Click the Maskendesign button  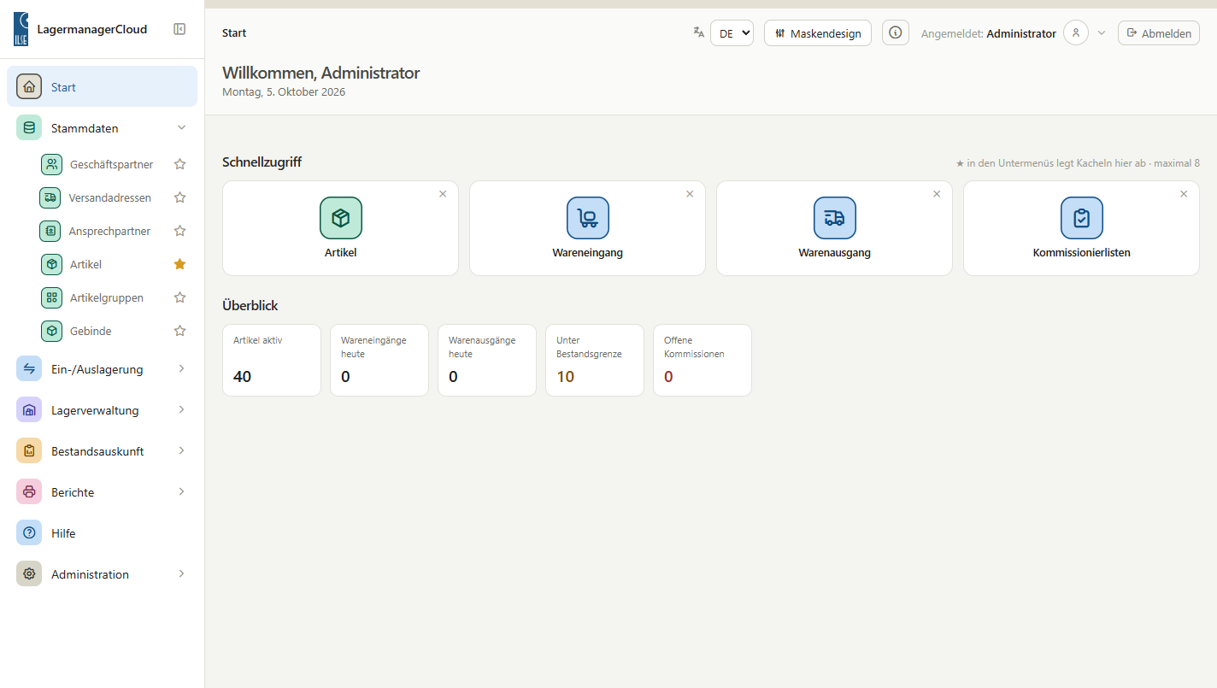818,32
